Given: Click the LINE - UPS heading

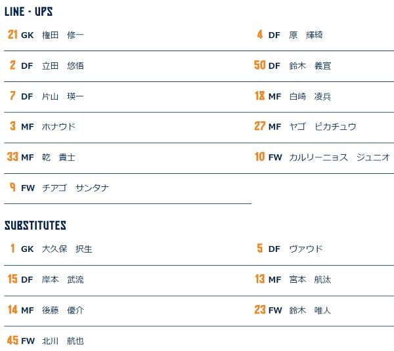Looking at the screenshot, I should [x=28, y=12].
